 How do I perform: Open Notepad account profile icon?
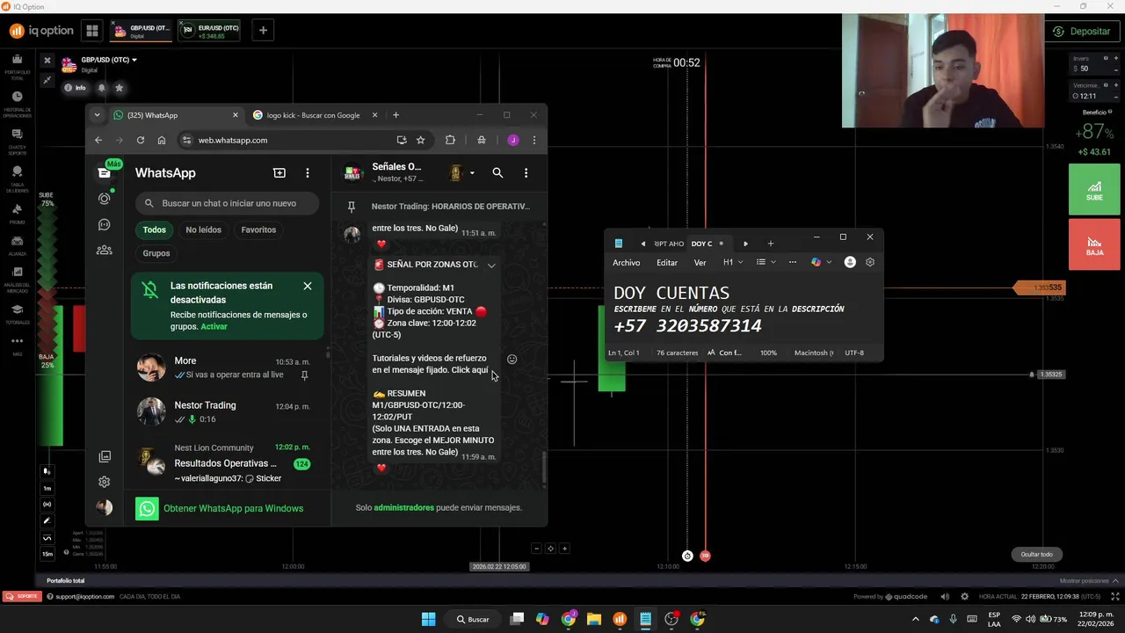(850, 262)
